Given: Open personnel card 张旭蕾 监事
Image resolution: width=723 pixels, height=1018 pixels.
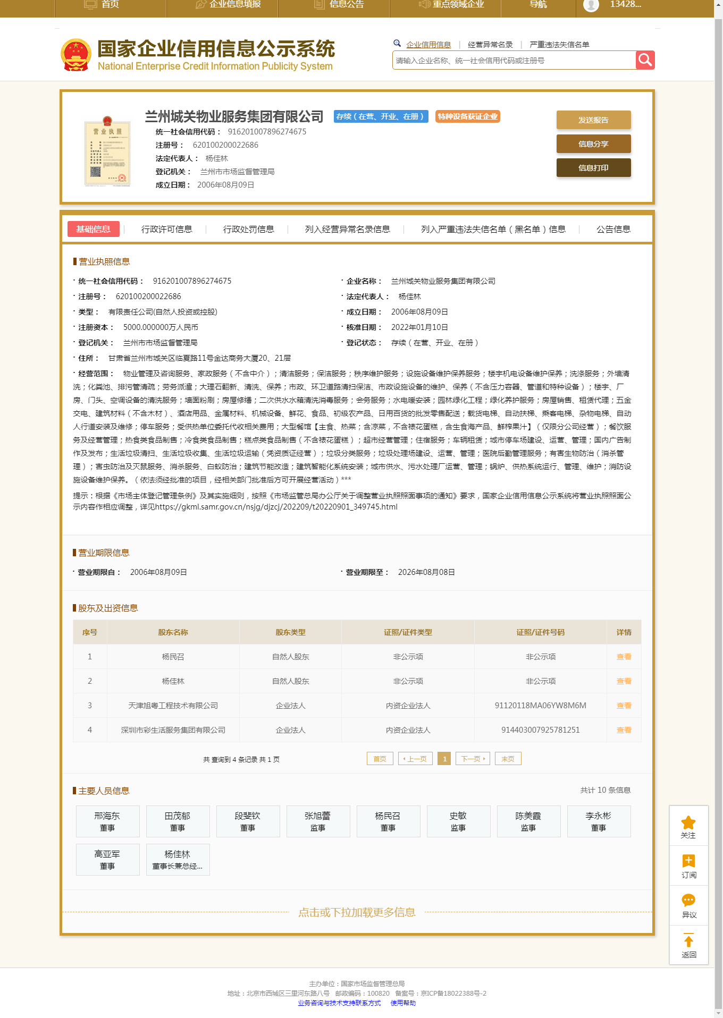Looking at the screenshot, I should coord(318,821).
